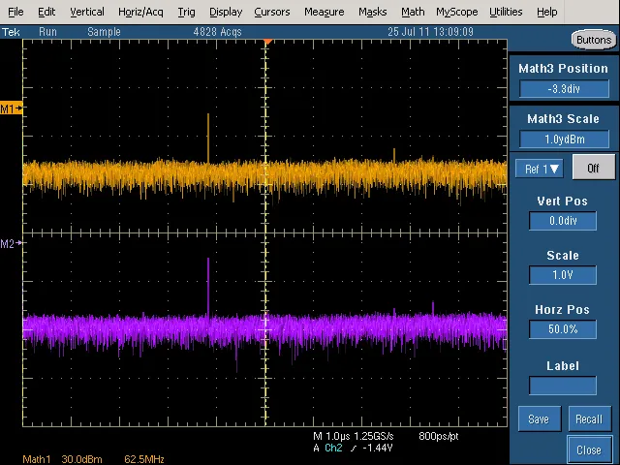This screenshot has width=620, height=465.
Task: Open the Cursors menu
Action: coord(272,12)
